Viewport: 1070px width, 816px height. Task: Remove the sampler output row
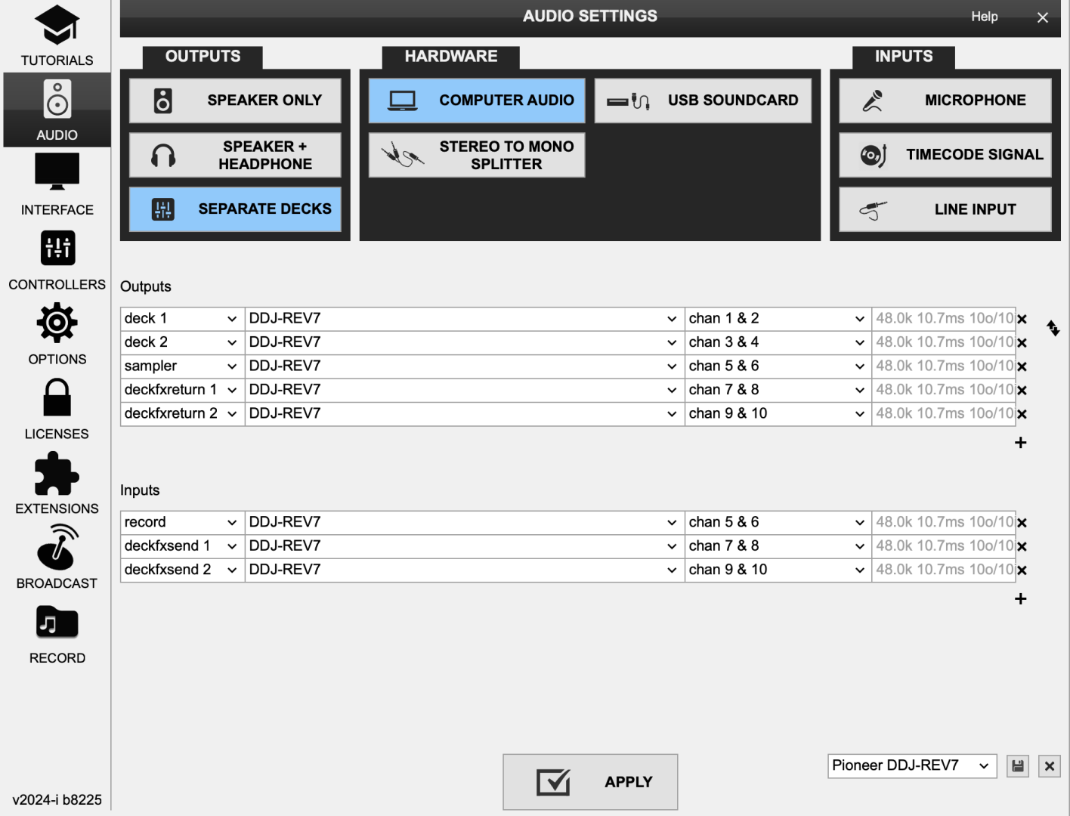click(x=1022, y=366)
